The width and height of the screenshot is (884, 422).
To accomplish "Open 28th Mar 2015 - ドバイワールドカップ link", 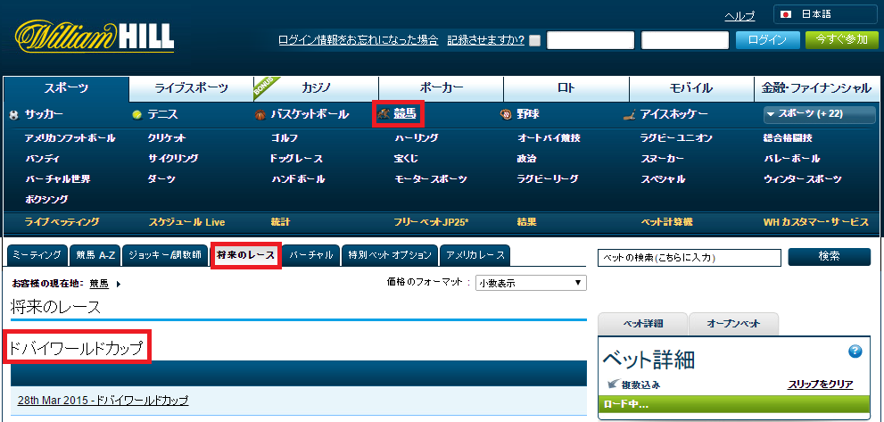I will coord(103,401).
